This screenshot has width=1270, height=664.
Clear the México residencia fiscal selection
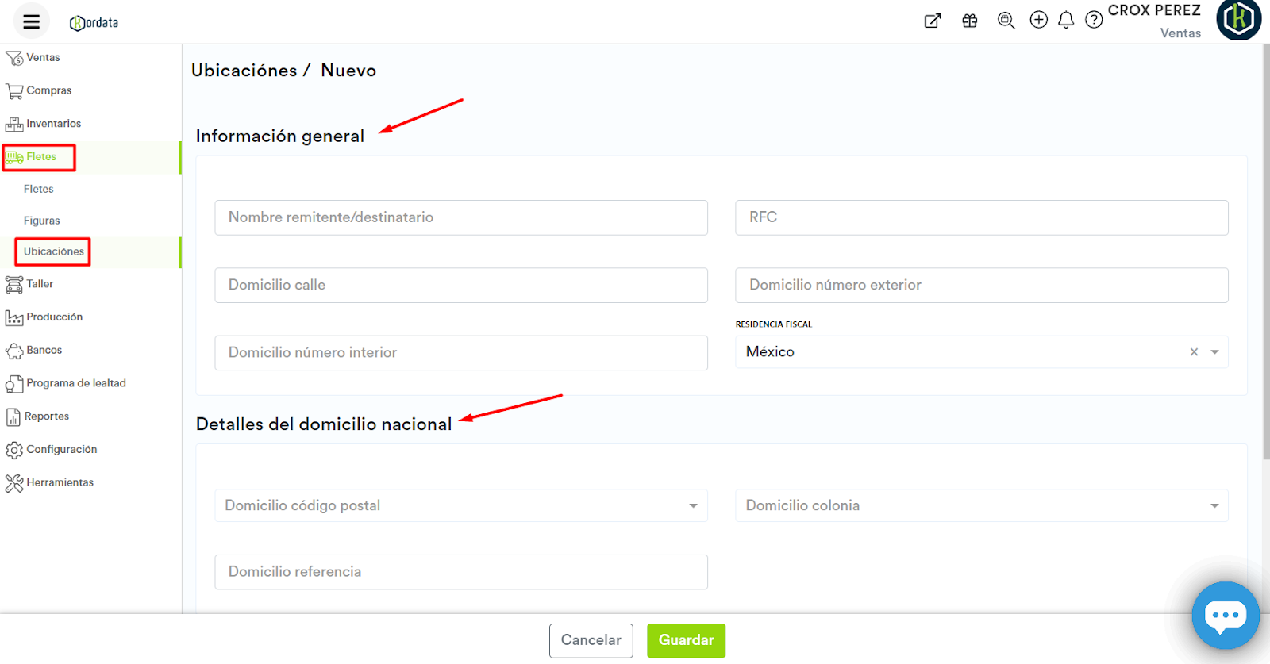(x=1194, y=352)
